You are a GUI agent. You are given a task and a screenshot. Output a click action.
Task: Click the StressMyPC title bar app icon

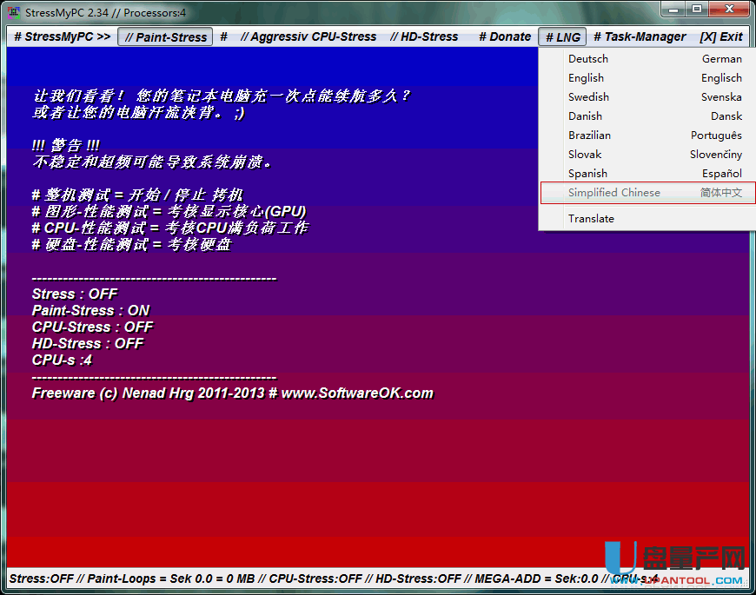tap(14, 11)
